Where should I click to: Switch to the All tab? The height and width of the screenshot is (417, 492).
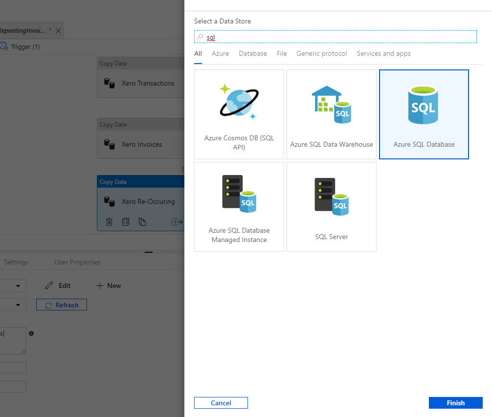198,54
